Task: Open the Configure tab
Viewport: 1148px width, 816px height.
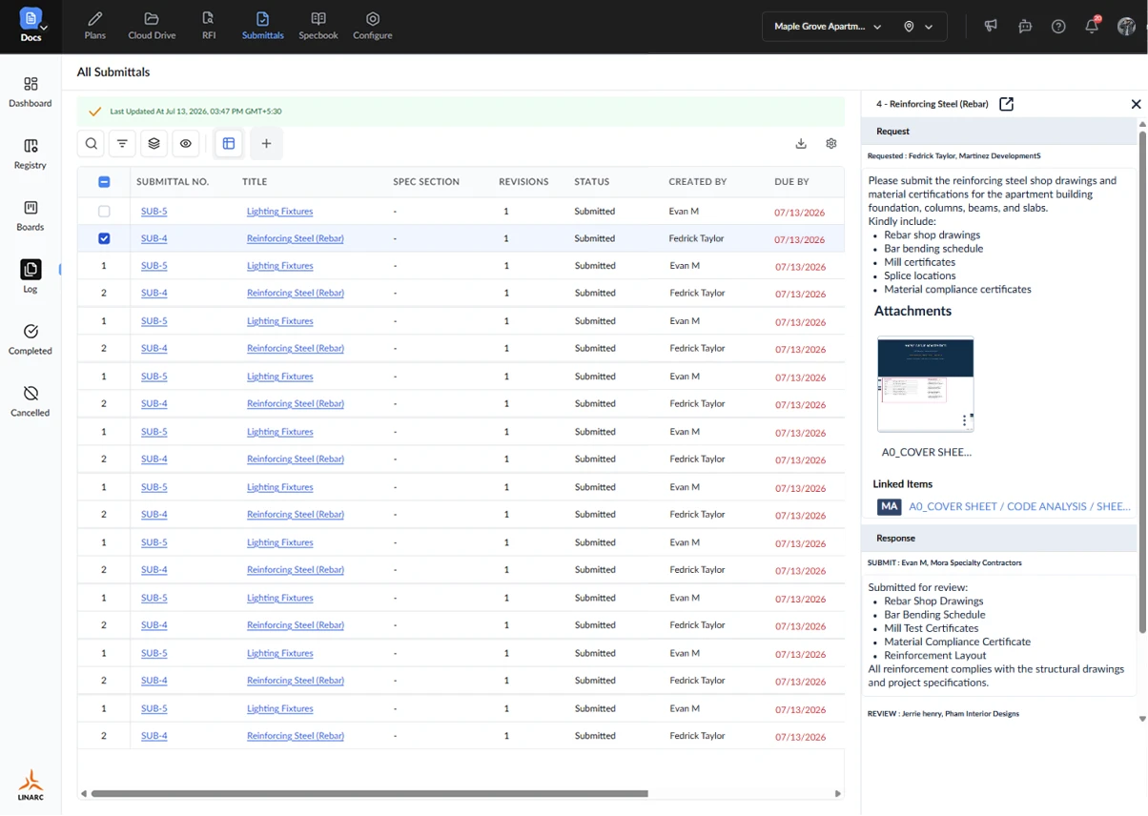Action: (x=373, y=26)
